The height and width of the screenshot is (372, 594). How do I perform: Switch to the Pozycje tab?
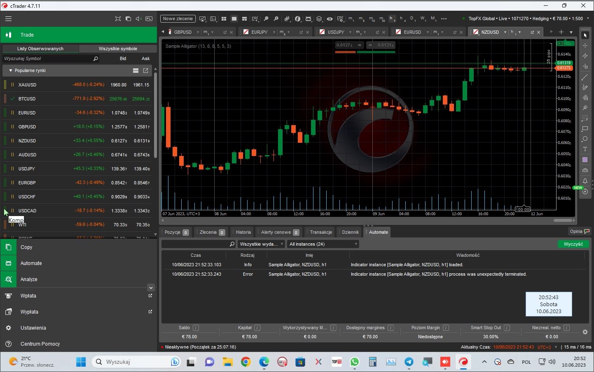pos(176,232)
